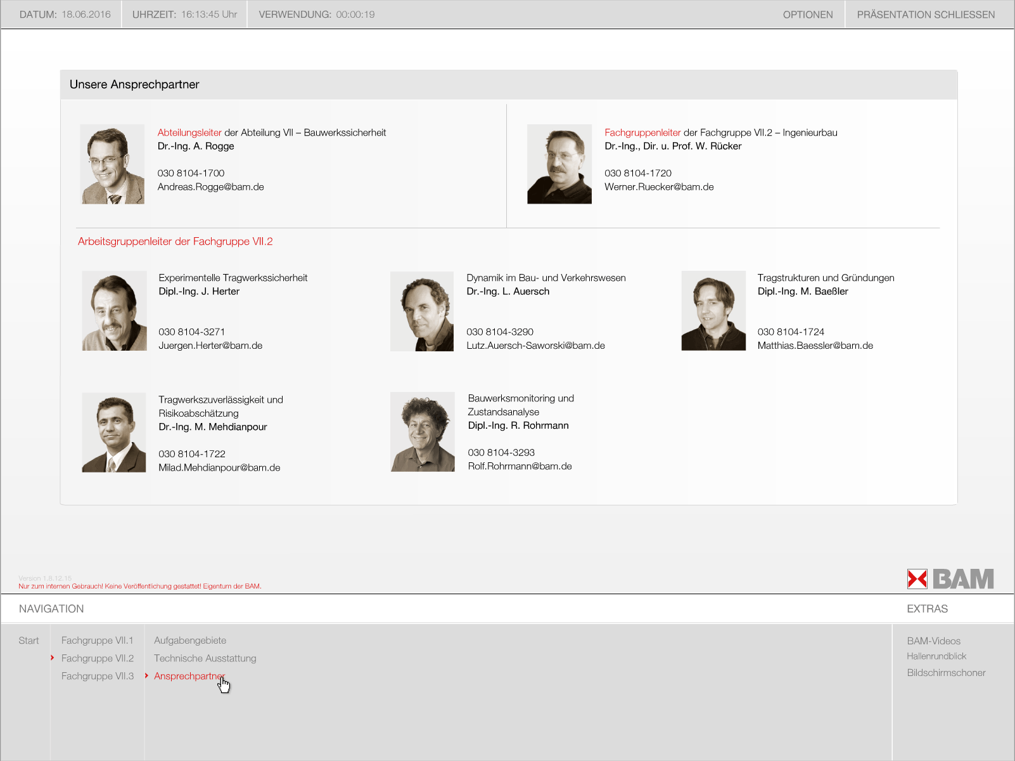The width and height of the screenshot is (1015, 761).
Task: Start the Bildschirmschoner
Action: (946, 673)
